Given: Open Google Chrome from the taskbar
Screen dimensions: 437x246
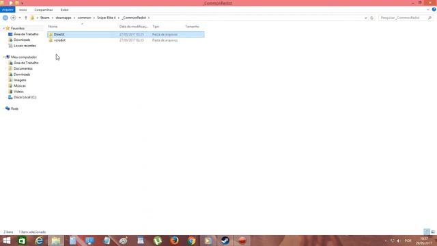Looking at the screenshot, I should tap(191, 241).
